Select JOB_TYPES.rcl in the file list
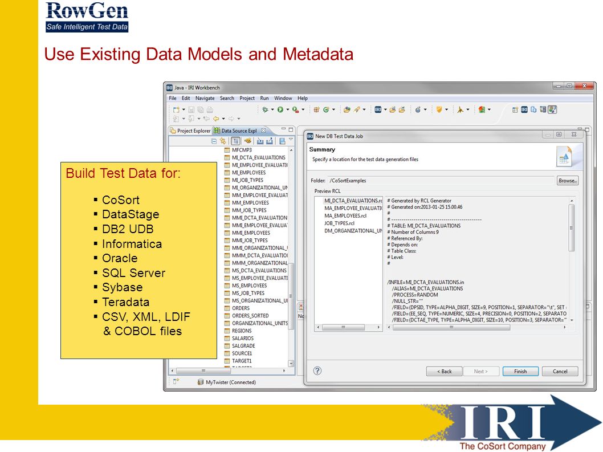 [x=339, y=223]
